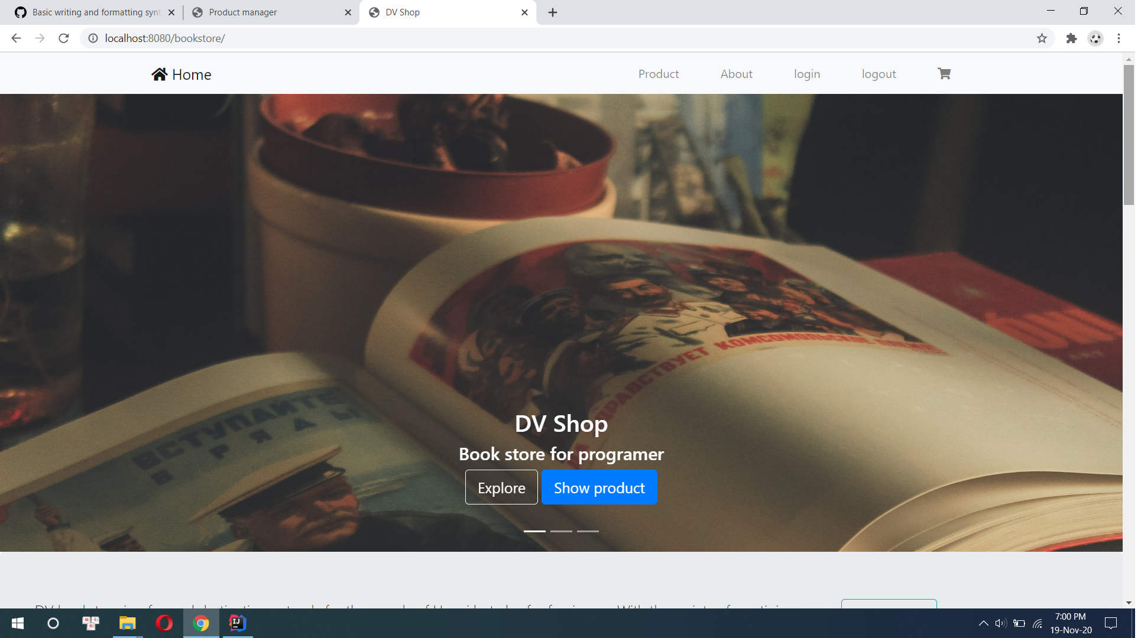Select the third carousel slide indicator
The height and width of the screenshot is (638, 1141).
pos(588,531)
